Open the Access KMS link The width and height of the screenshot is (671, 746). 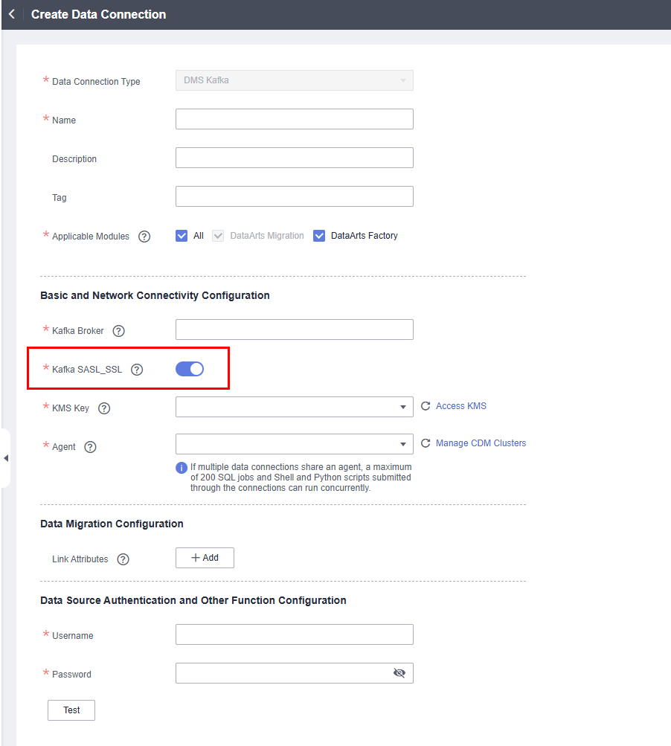click(x=461, y=406)
